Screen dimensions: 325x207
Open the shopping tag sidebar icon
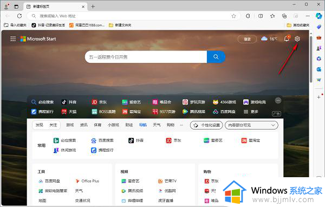pyautogui.click(x=319, y=27)
